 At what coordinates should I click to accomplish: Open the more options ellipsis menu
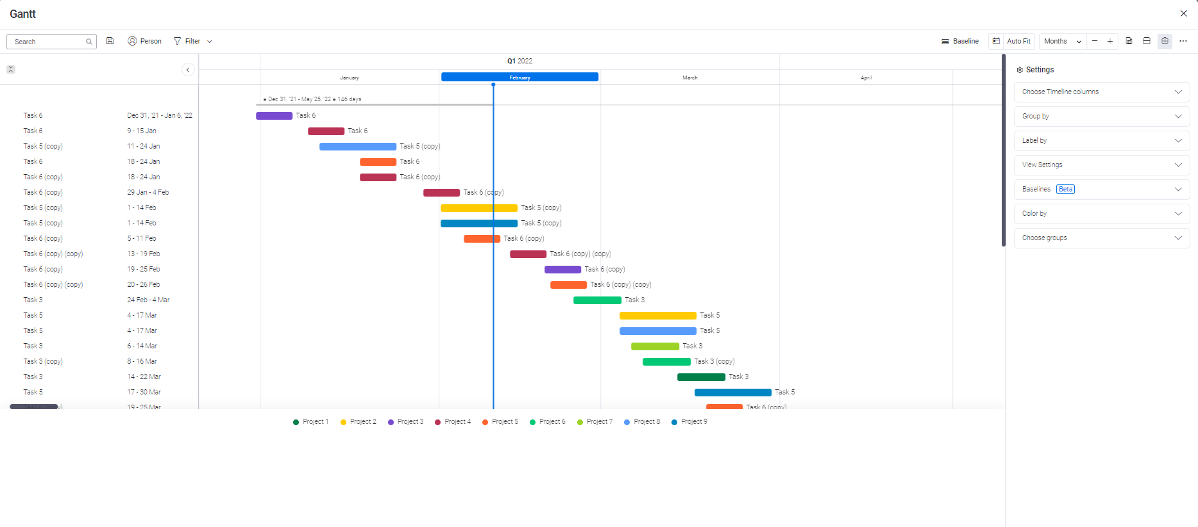click(1183, 41)
